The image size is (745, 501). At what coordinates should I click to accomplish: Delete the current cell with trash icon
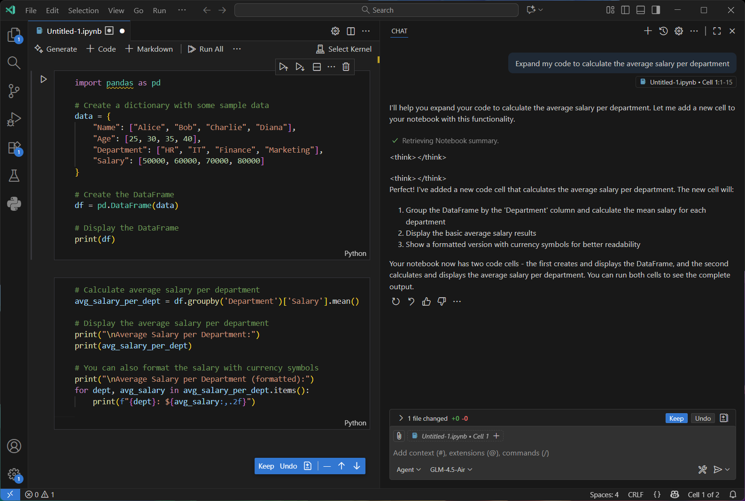(346, 67)
